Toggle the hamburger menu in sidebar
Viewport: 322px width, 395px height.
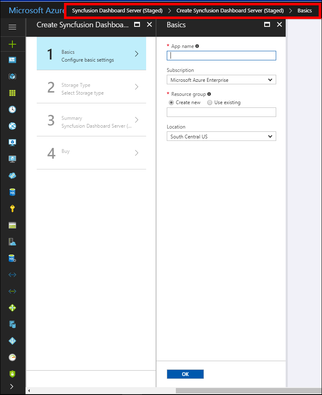(x=12, y=27)
